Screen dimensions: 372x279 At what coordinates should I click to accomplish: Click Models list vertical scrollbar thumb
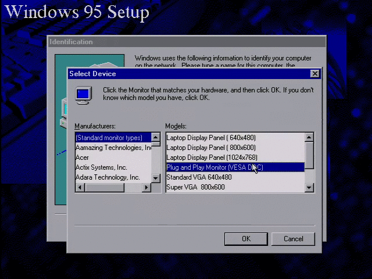point(309,155)
